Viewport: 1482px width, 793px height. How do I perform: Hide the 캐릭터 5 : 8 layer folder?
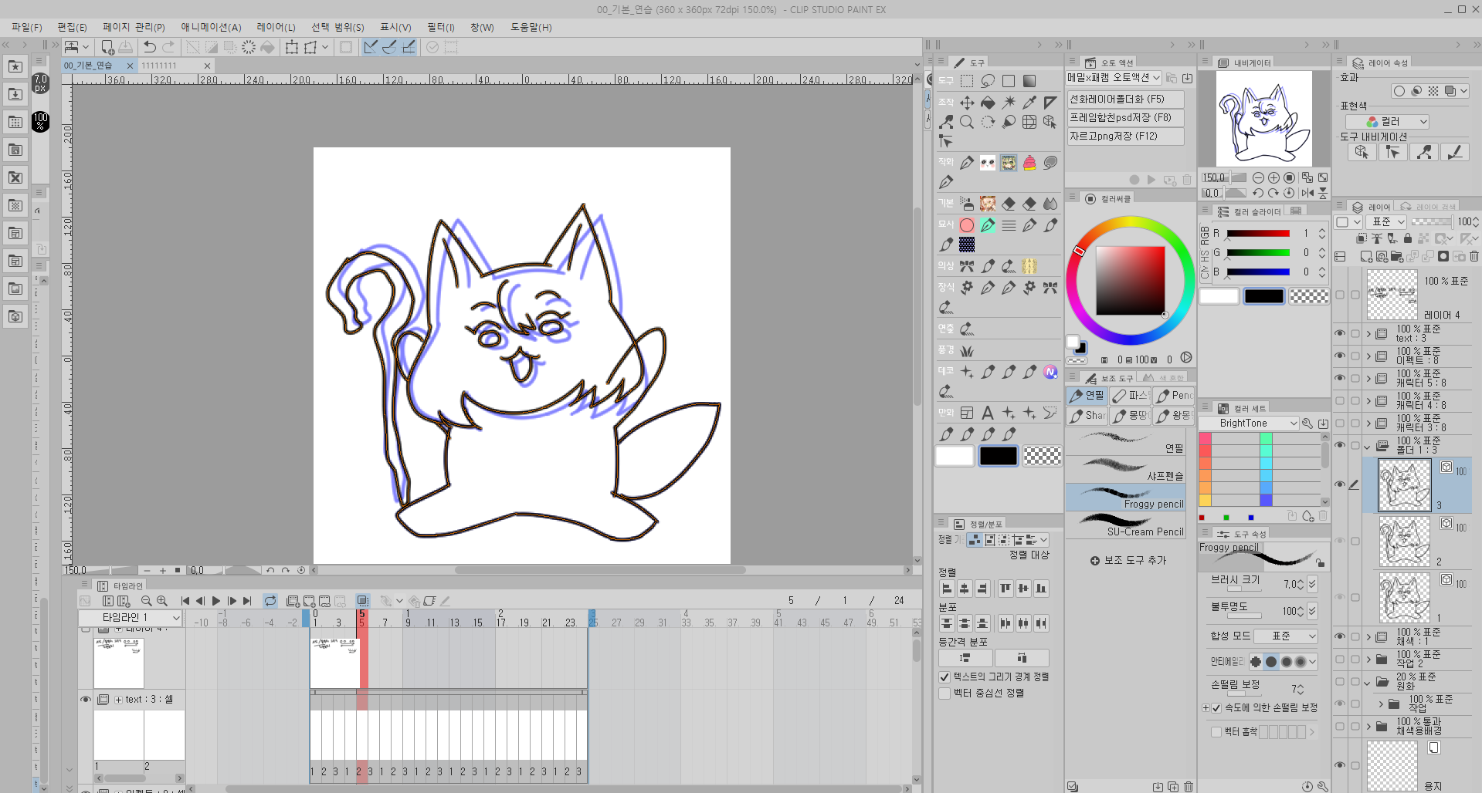tap(1340, 378)
